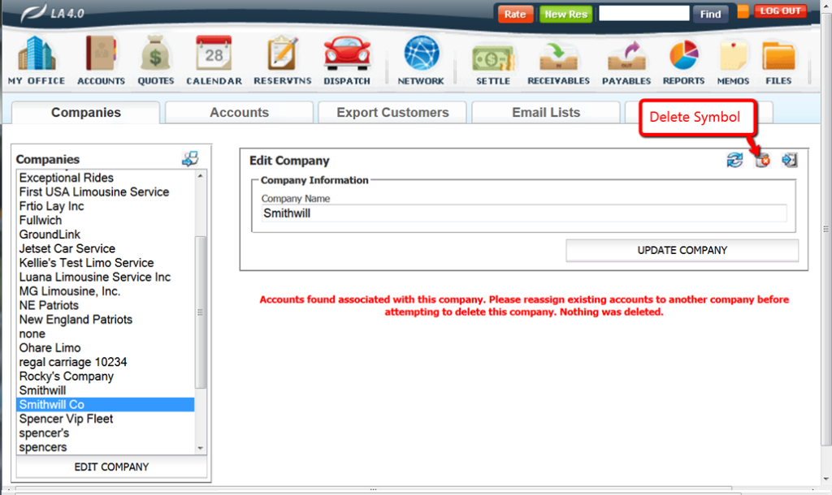
Task: Open the Dispatch red car icon
Action: (347, 55)
